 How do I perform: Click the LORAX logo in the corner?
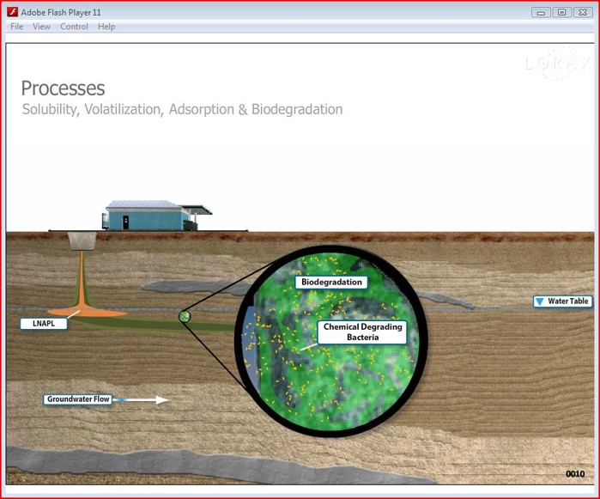558,64
